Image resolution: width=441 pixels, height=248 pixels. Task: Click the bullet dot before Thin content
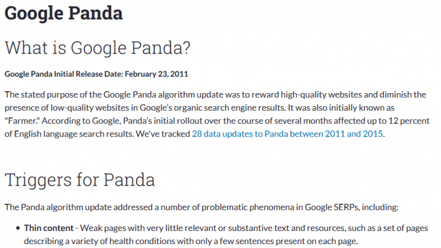click(18, 228)
